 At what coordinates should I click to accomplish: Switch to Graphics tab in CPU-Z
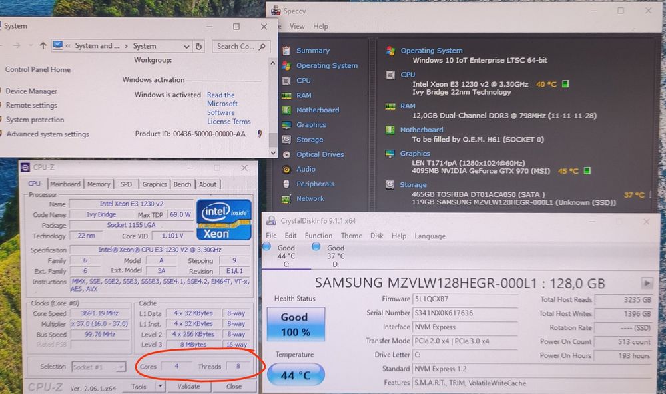tap(155, 184)
